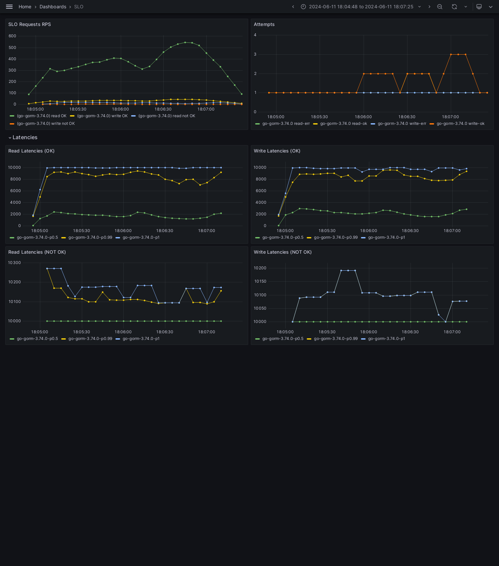Toggle p0.5 series in Write Latencies (NOT OK)
Viewport: 499px width, 566px height.
click(x=283, y=339)
